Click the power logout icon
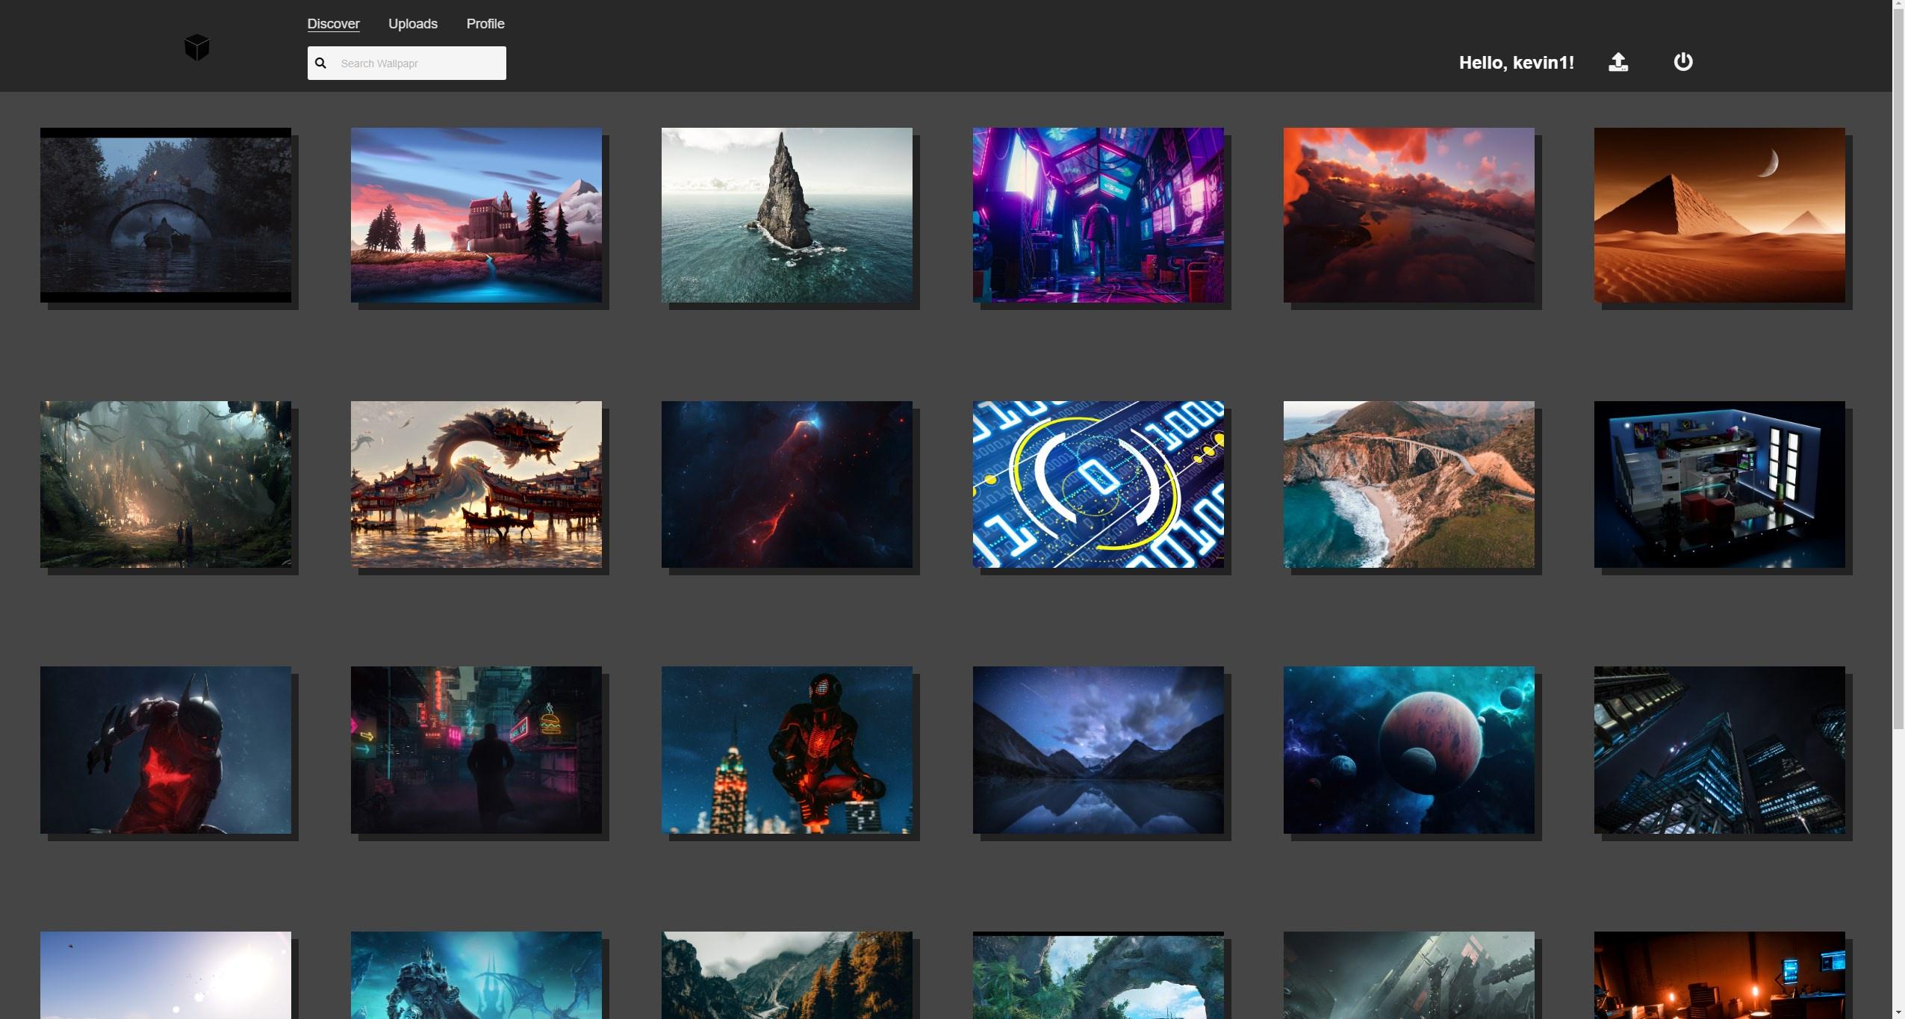This screenshot has width=1905, height=1019. [x=1682, y=62]
